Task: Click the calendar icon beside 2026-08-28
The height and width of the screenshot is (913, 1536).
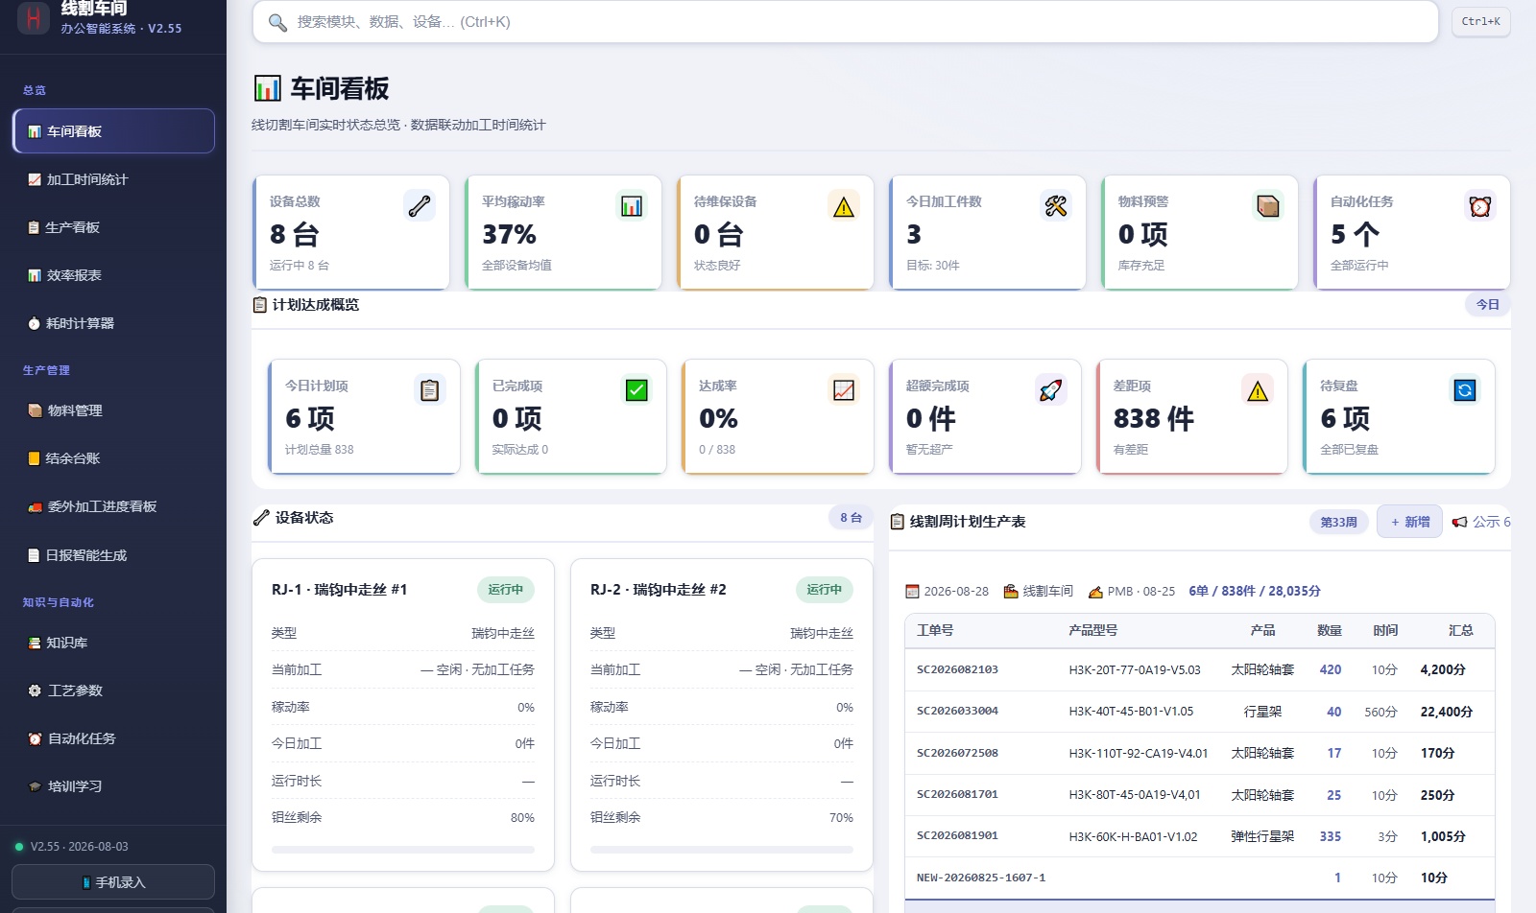Action: click(x=912, y=591)
